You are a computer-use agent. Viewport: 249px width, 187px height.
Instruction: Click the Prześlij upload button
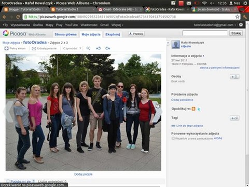[136, 34]
